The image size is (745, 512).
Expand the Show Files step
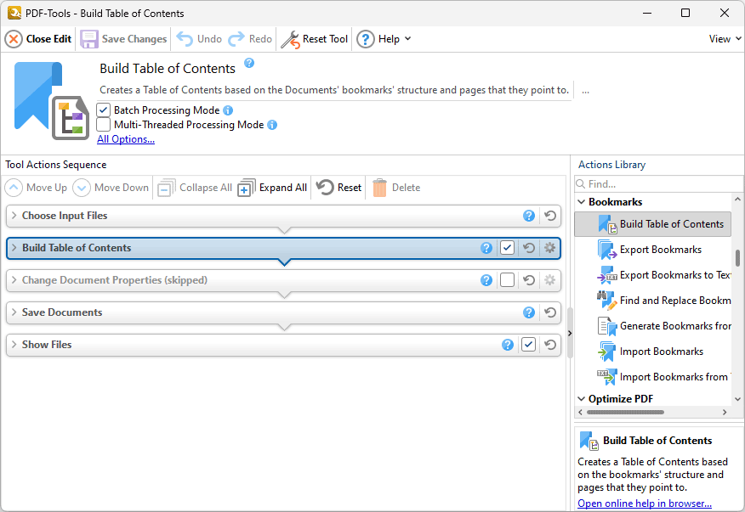coord(14,345)
